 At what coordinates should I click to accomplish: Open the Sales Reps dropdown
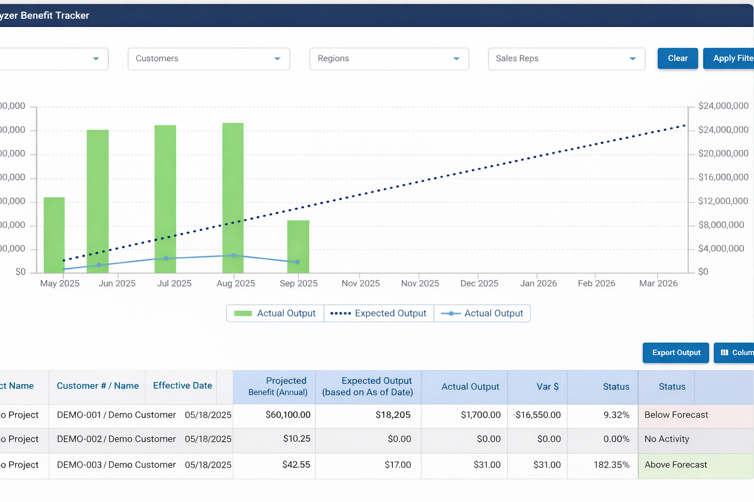click(x=566, y=59)
